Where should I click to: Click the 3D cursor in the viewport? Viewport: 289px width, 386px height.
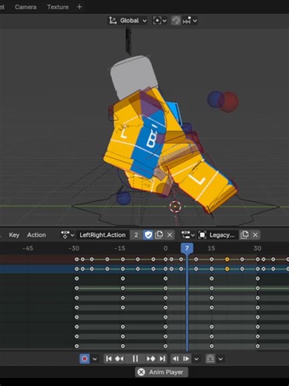click(x=176, y=206)
